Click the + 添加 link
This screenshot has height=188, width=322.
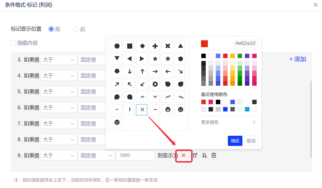point(298,59)
